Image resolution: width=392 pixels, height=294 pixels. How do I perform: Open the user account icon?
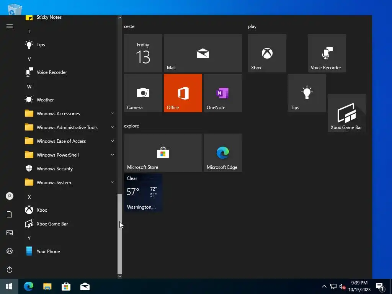(x=10, y=196)
